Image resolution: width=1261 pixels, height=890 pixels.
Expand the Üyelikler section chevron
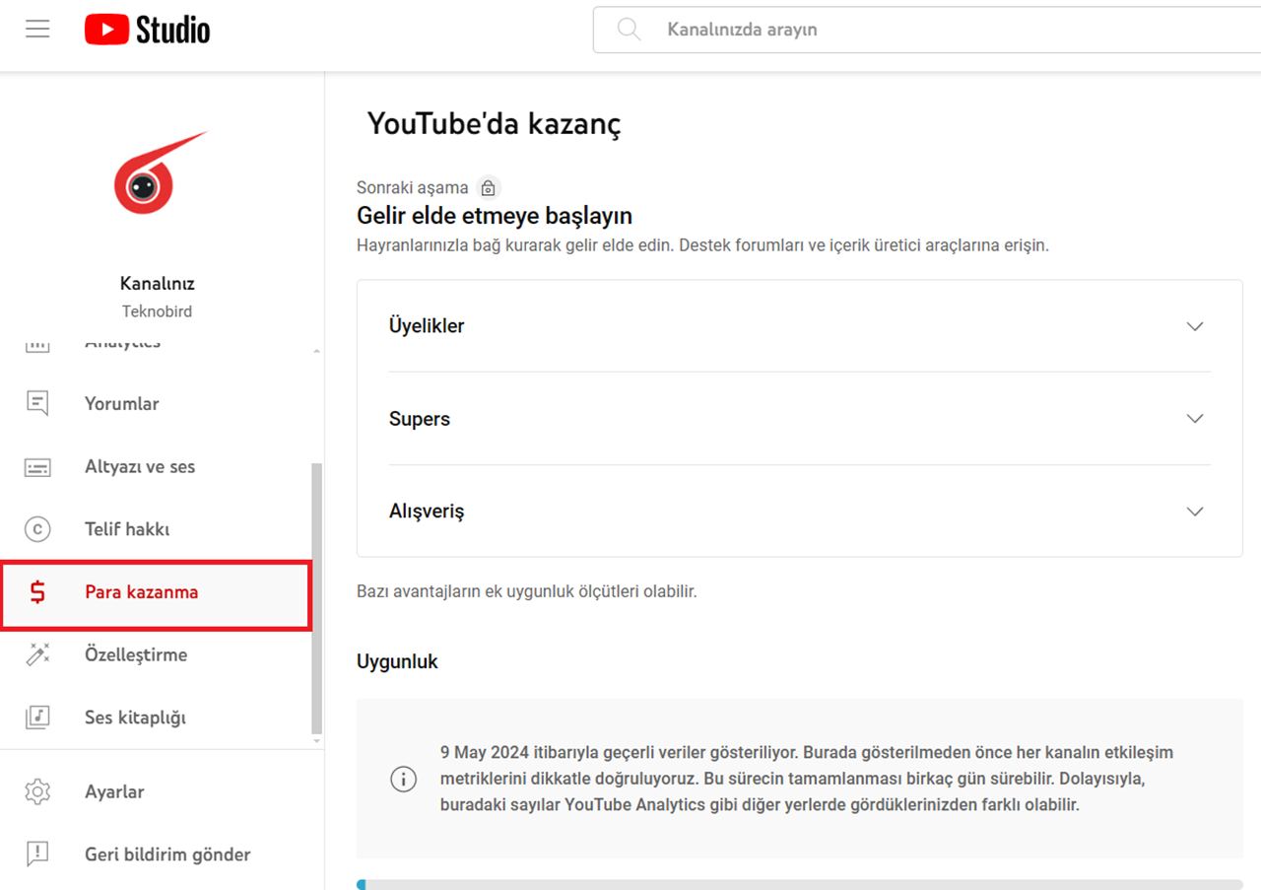tap(1195, 326)
